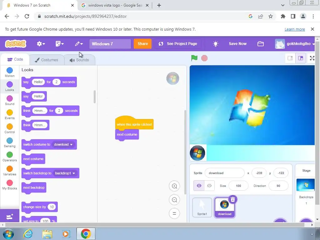Screen dimensions: 320x240
Task: Open Chrome extensions puzzle icon
Action: pyautogui.click(x=283, y=16)
